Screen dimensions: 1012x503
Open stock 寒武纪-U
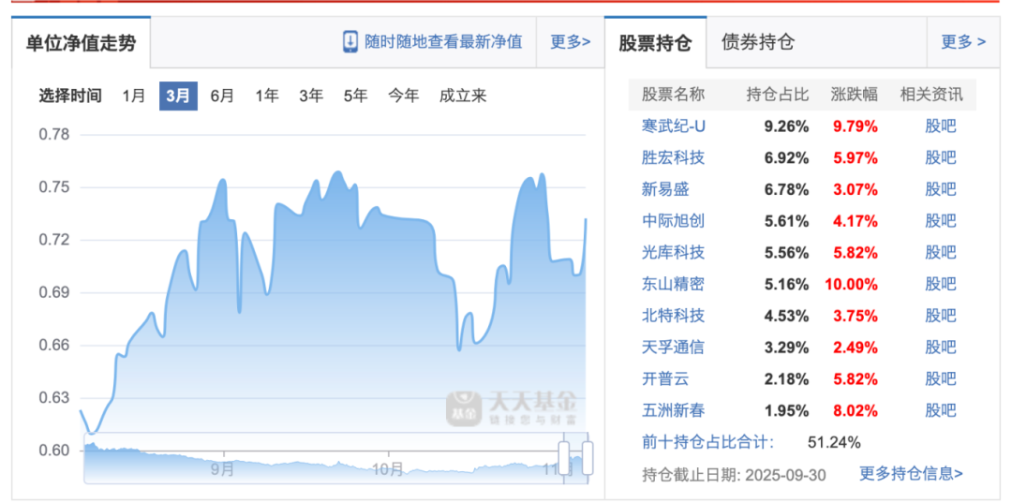[674, 126]
